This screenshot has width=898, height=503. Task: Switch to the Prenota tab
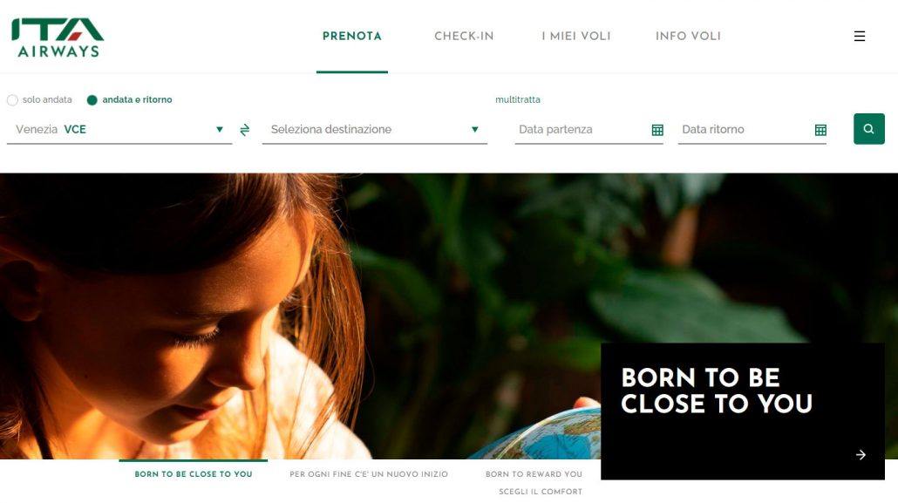pyautogui.click(x=351, y=36)
